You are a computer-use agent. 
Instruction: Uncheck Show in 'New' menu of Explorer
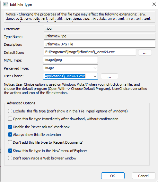click(10, 151)
